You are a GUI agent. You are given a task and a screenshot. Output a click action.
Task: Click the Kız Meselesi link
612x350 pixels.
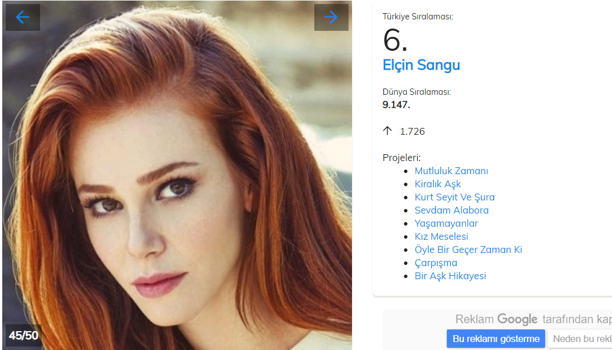pyautogui.click(x=441, y=236)
